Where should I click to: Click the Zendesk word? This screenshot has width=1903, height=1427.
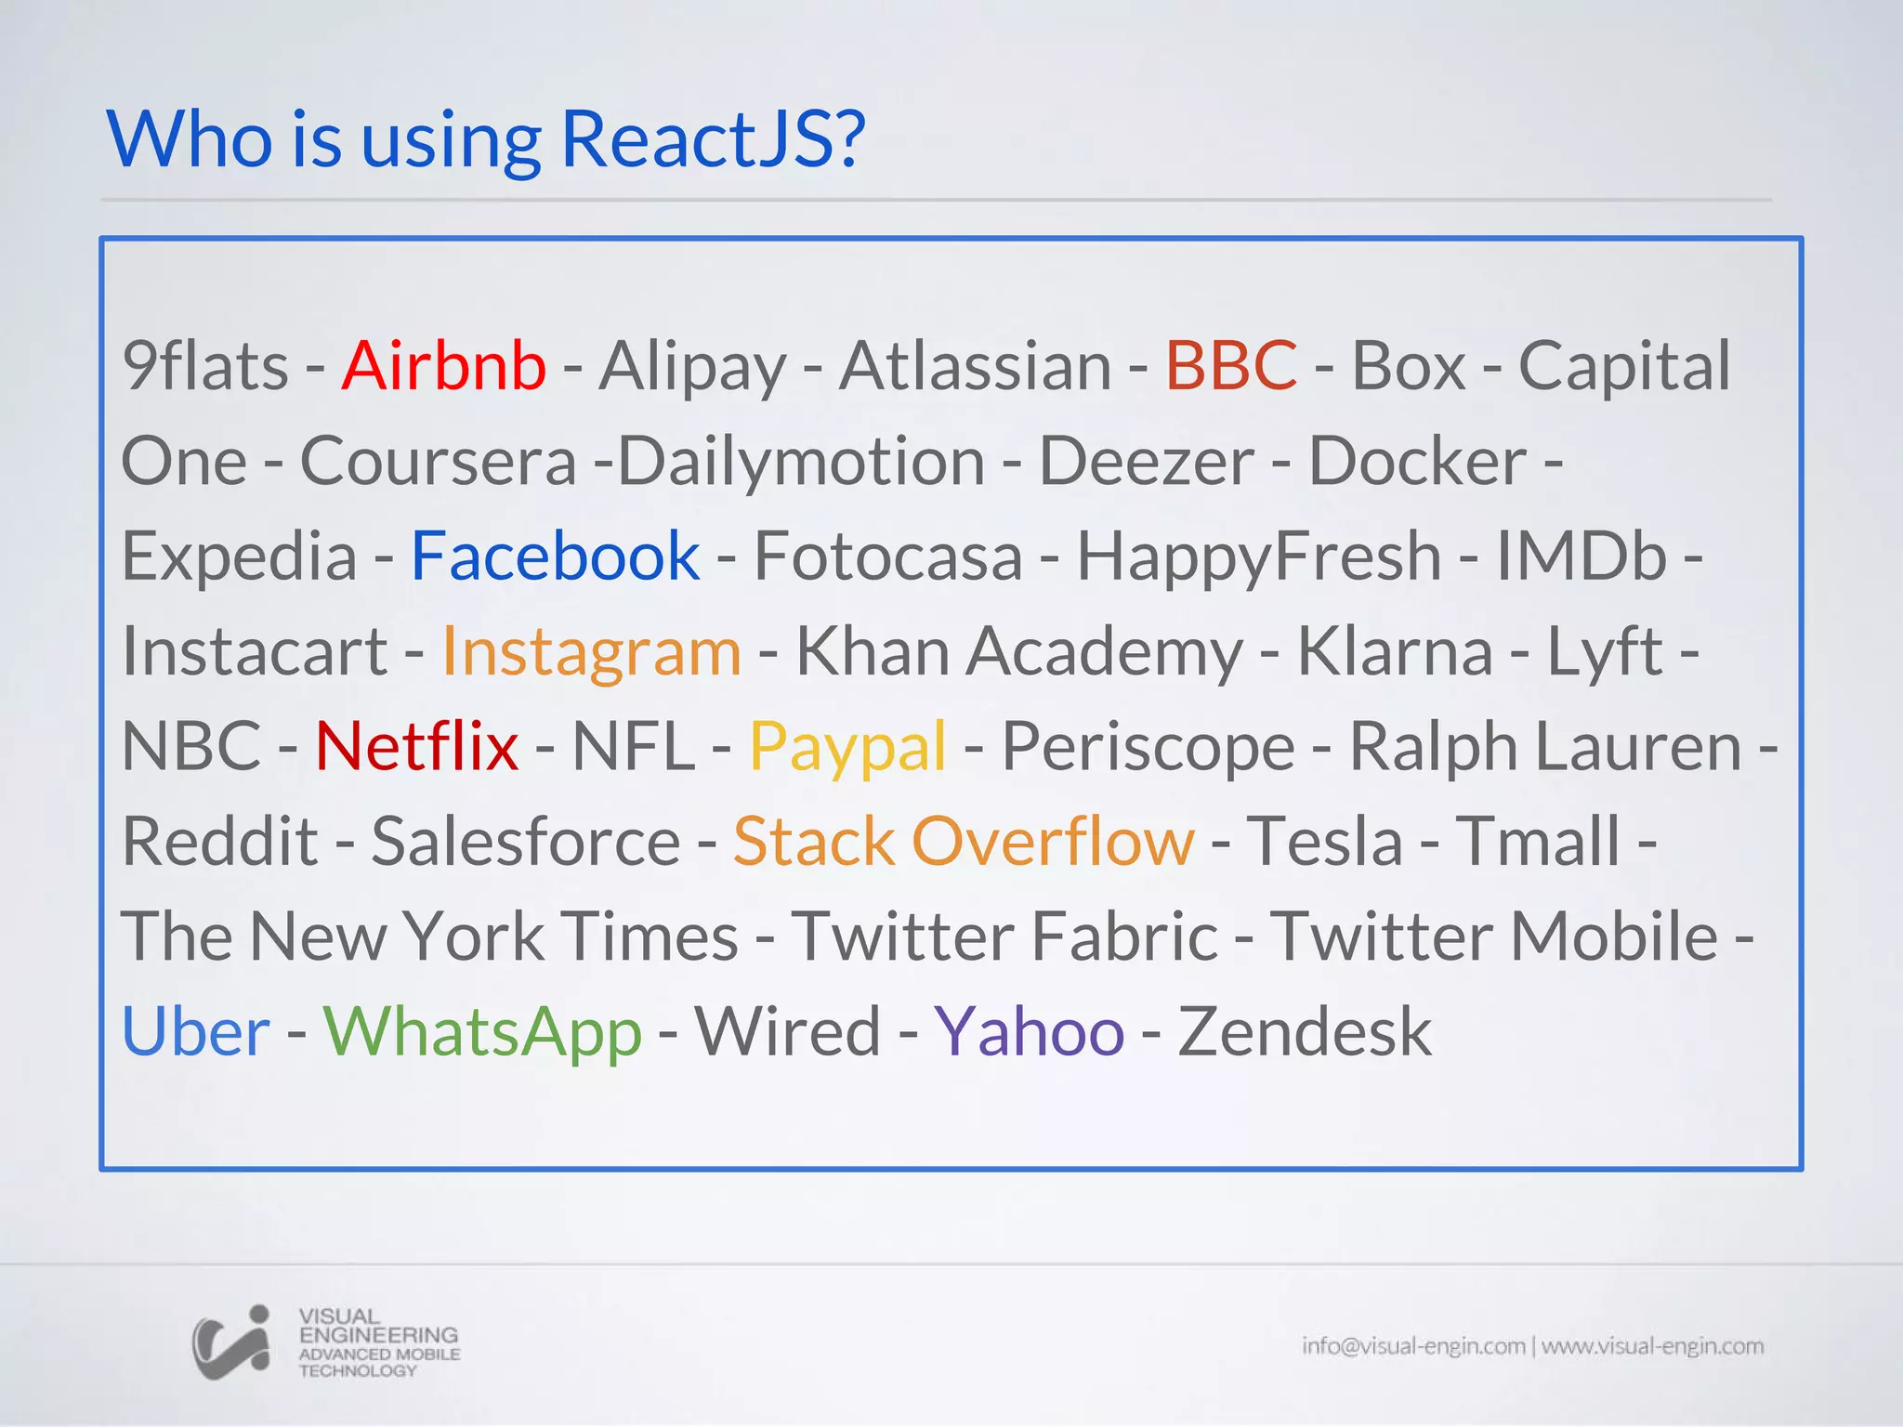1304,1032
